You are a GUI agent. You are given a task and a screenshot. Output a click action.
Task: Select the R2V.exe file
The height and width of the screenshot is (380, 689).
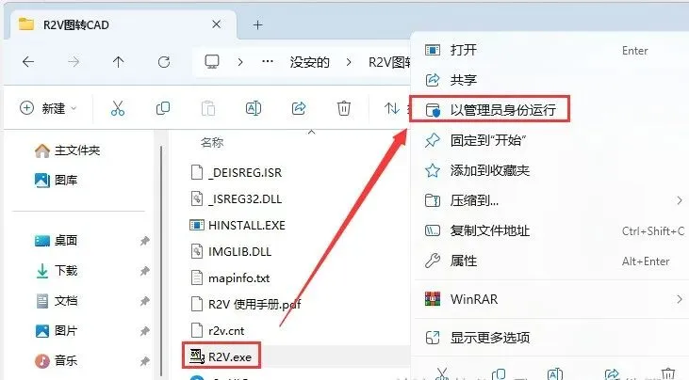221,356
